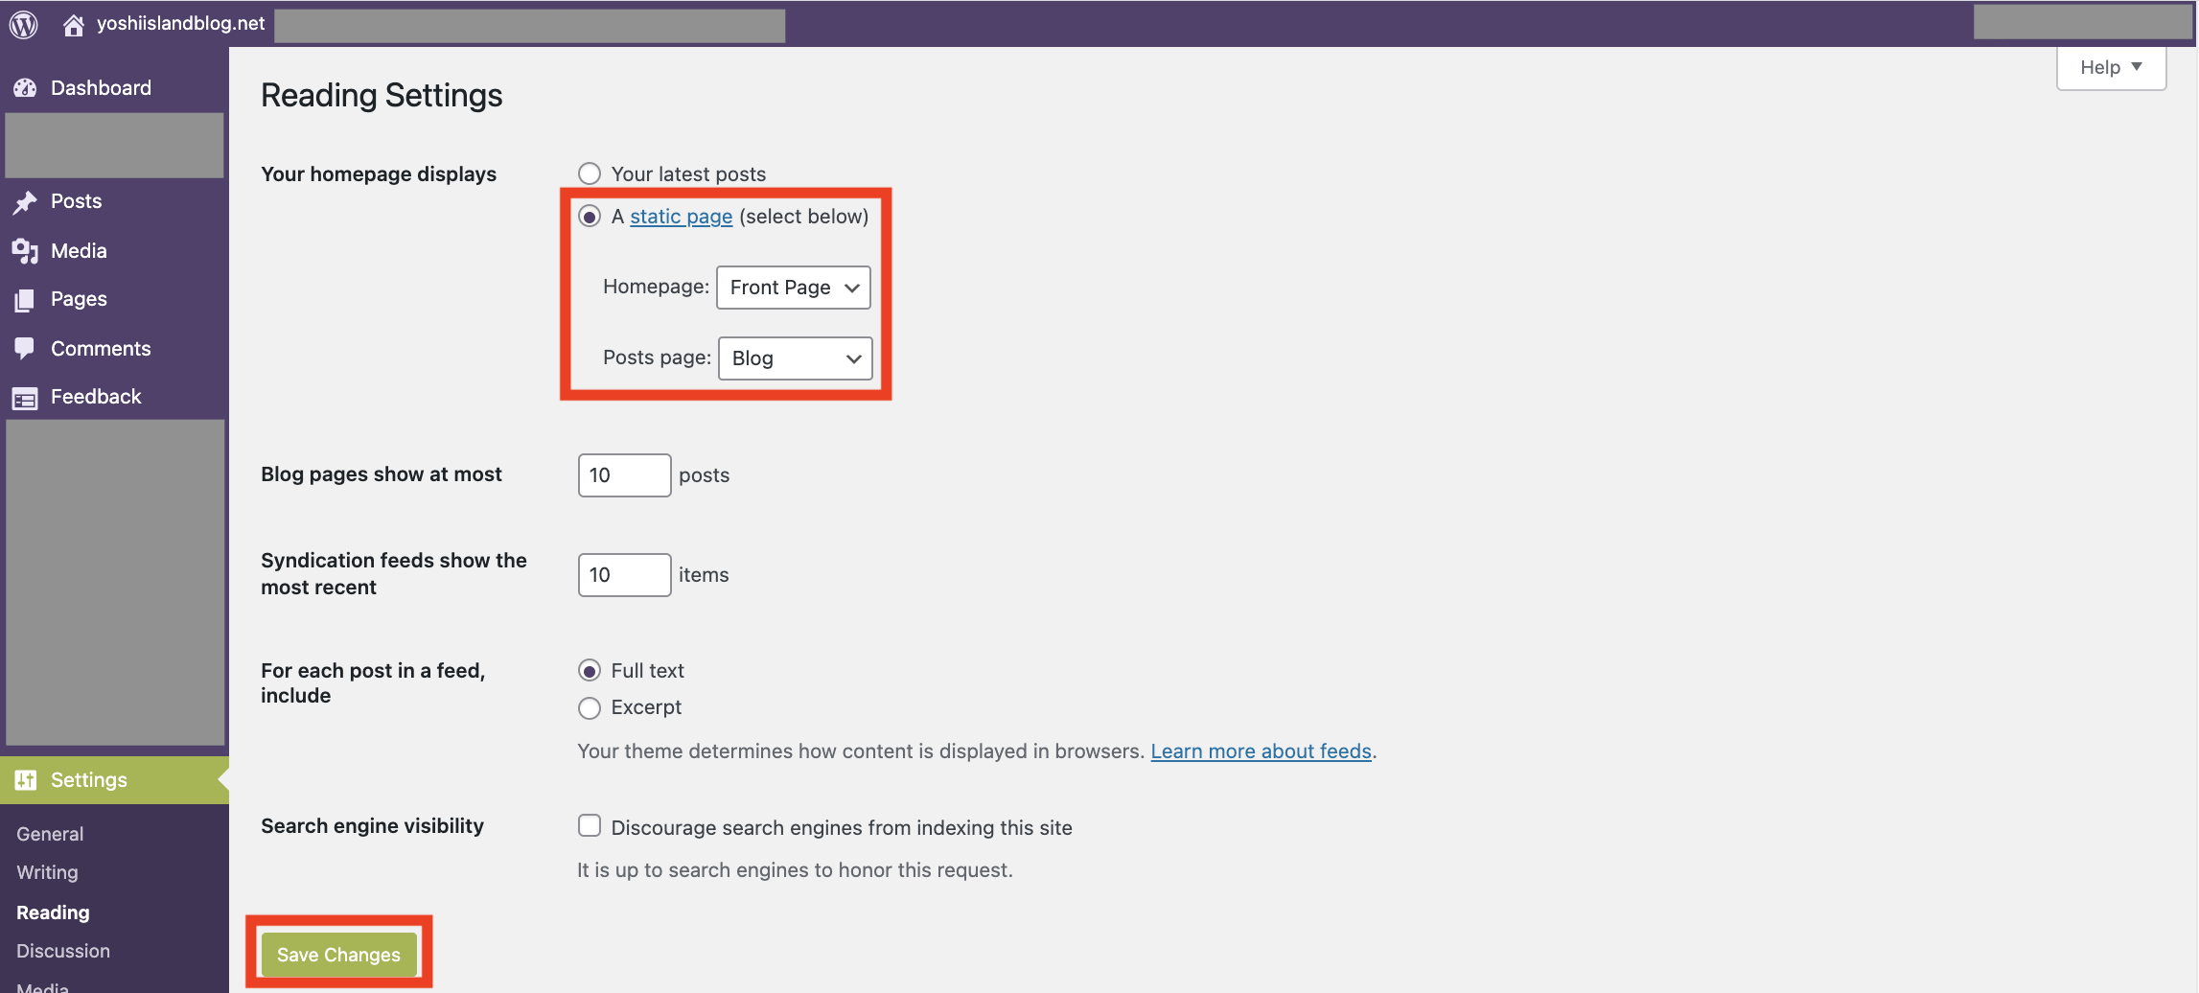Expand the Help dropdown tab

click(2111, 67)
